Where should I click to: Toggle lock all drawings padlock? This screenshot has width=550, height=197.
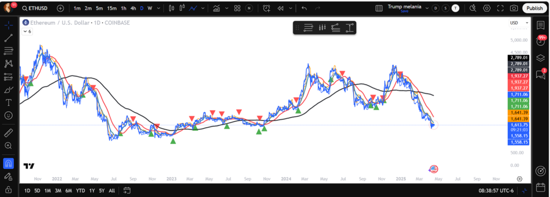[x=8, y=189]
